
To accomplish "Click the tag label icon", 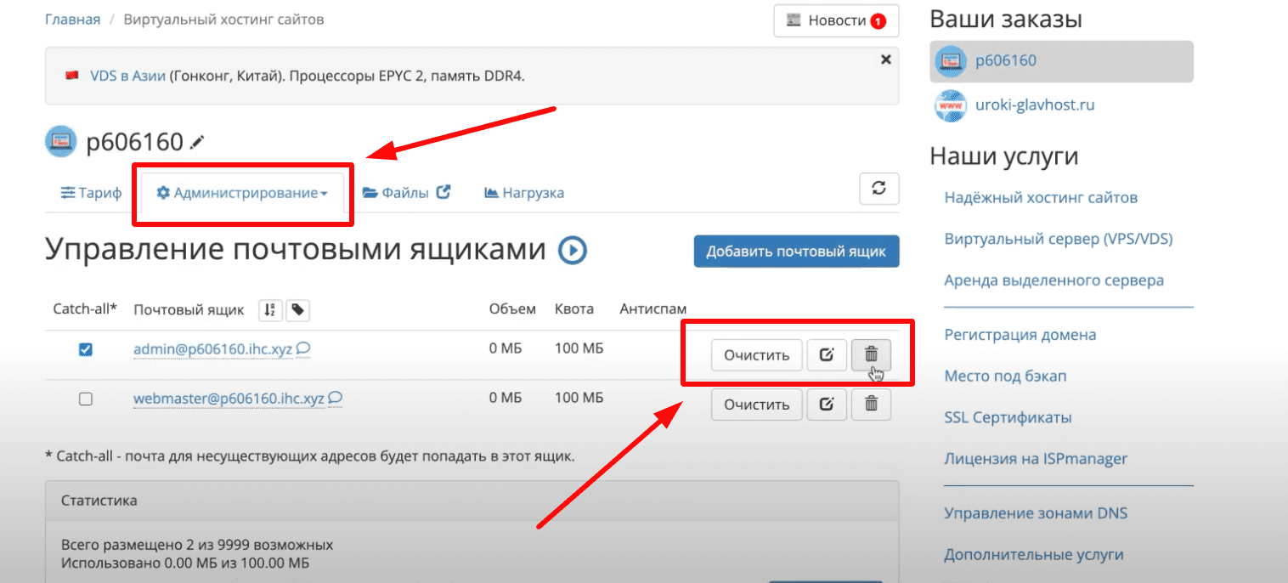I will coord(297,309).
